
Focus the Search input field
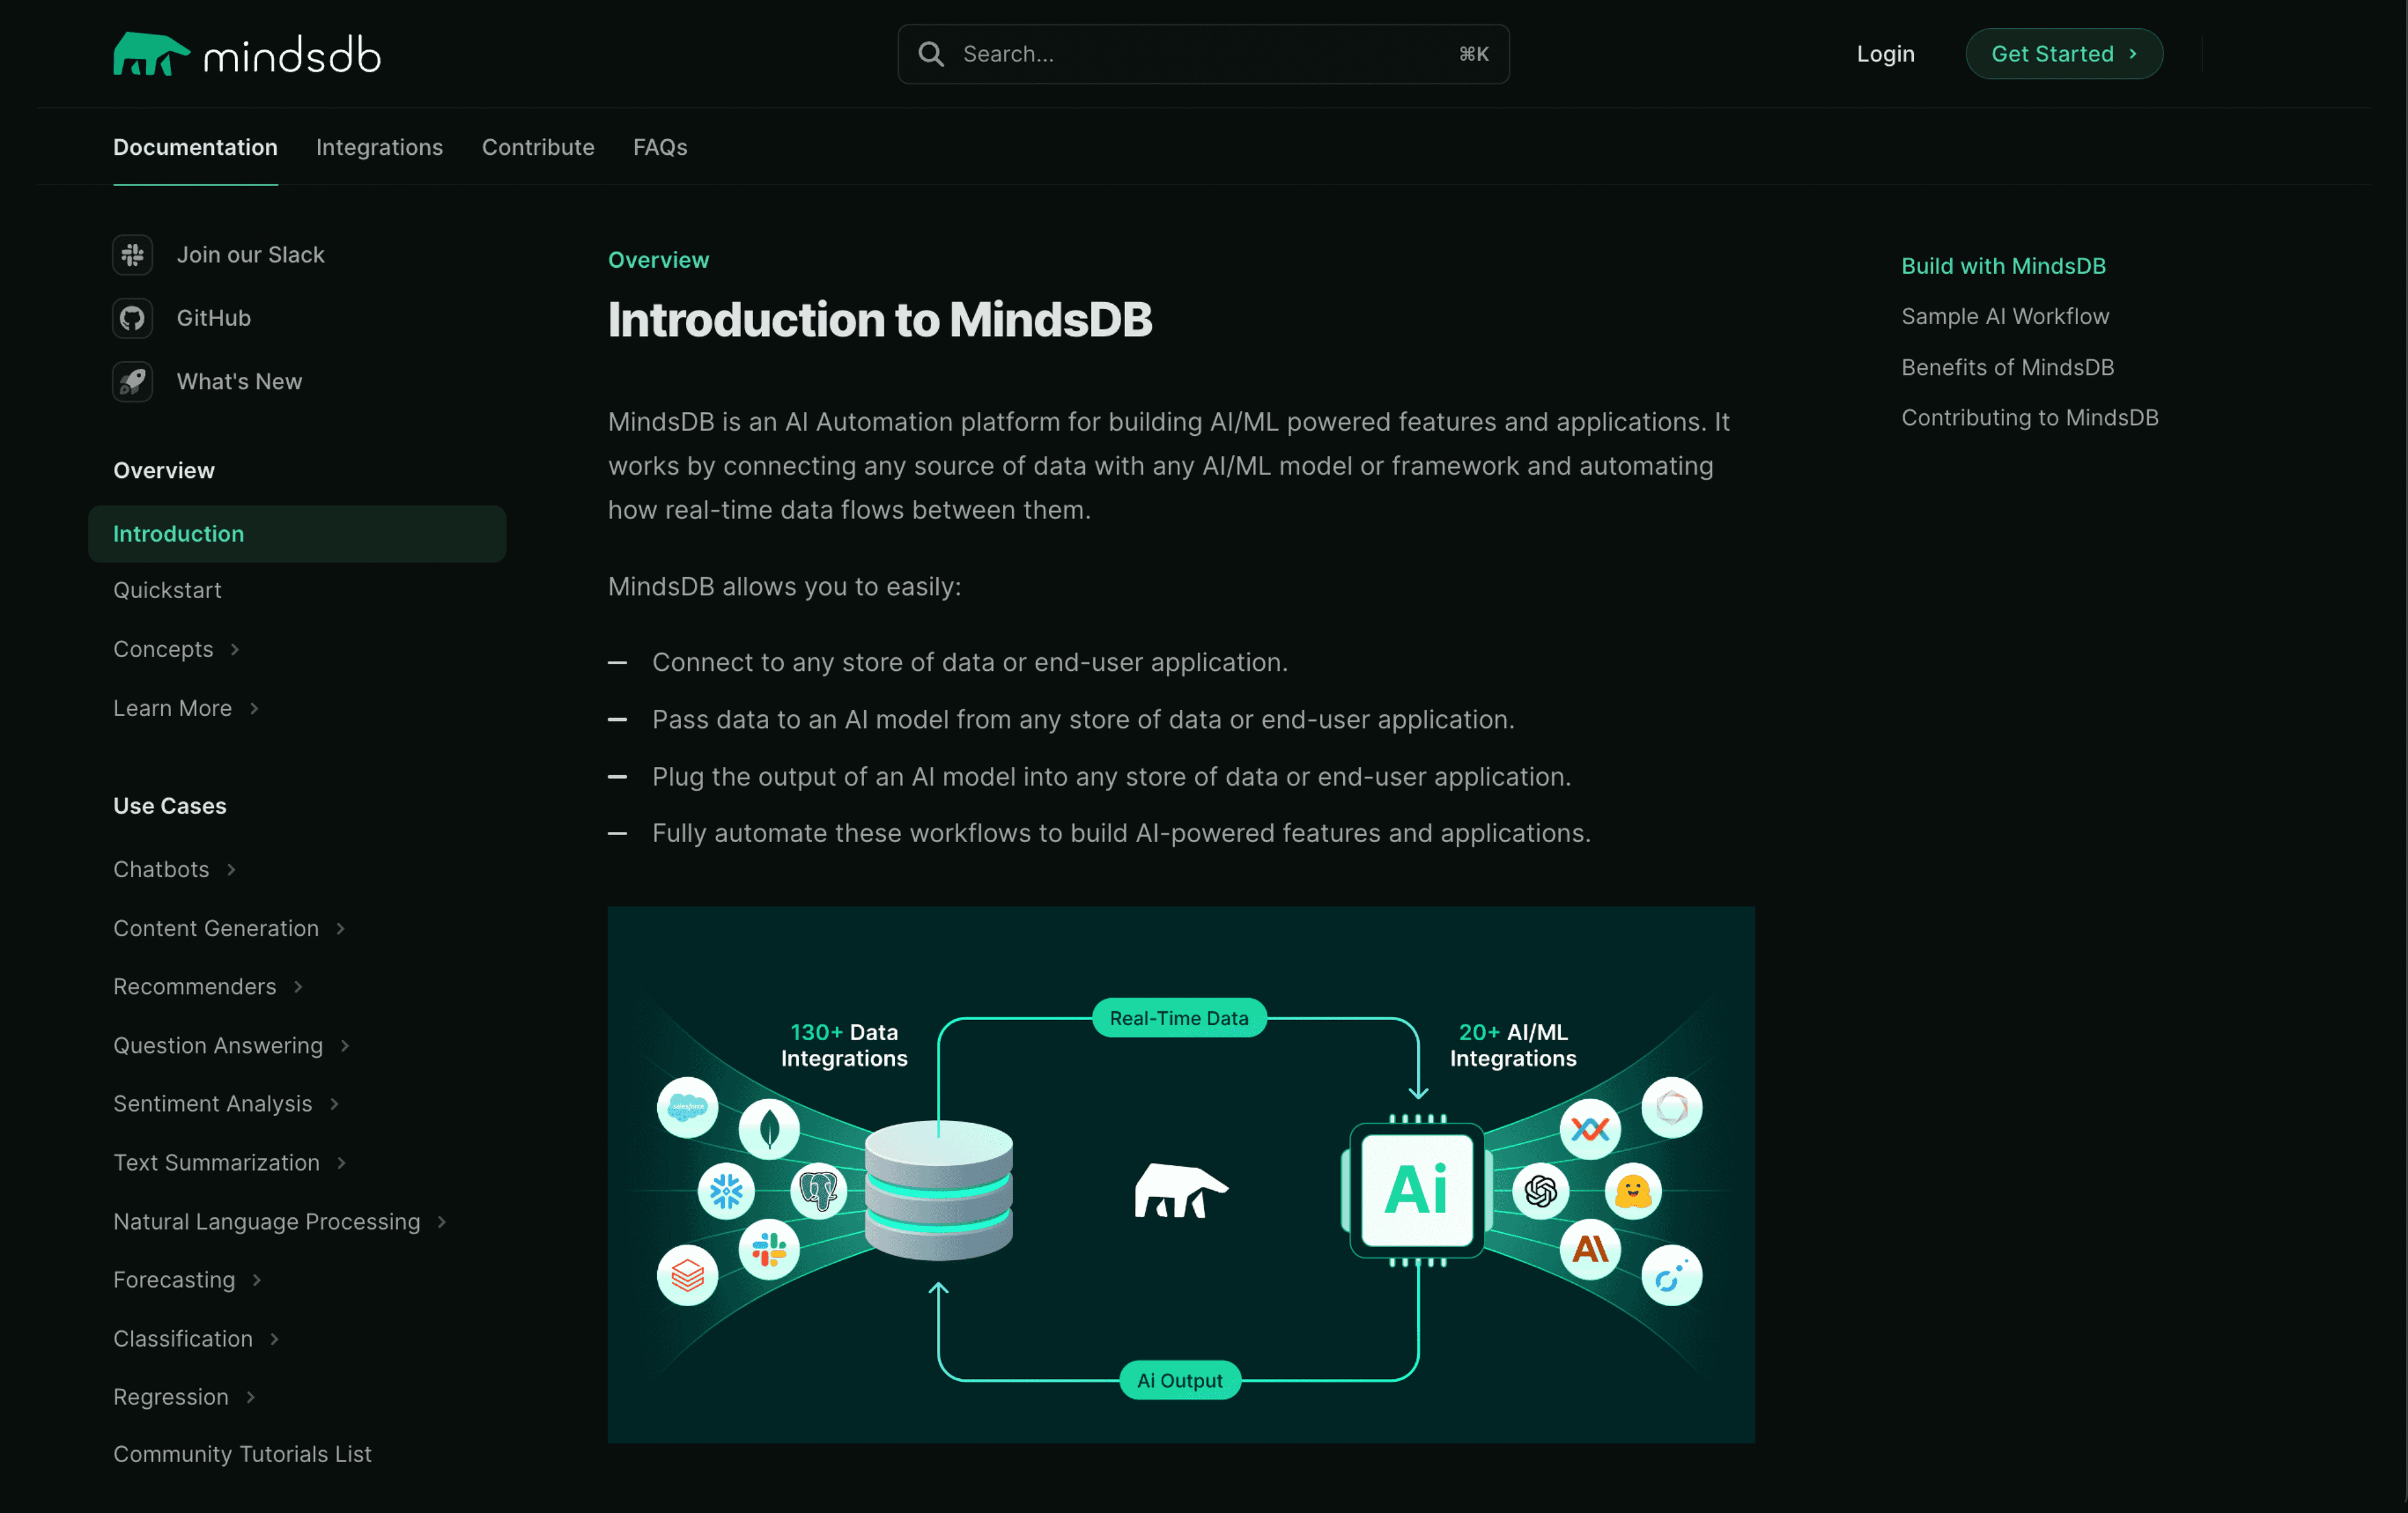point(1203,54)
